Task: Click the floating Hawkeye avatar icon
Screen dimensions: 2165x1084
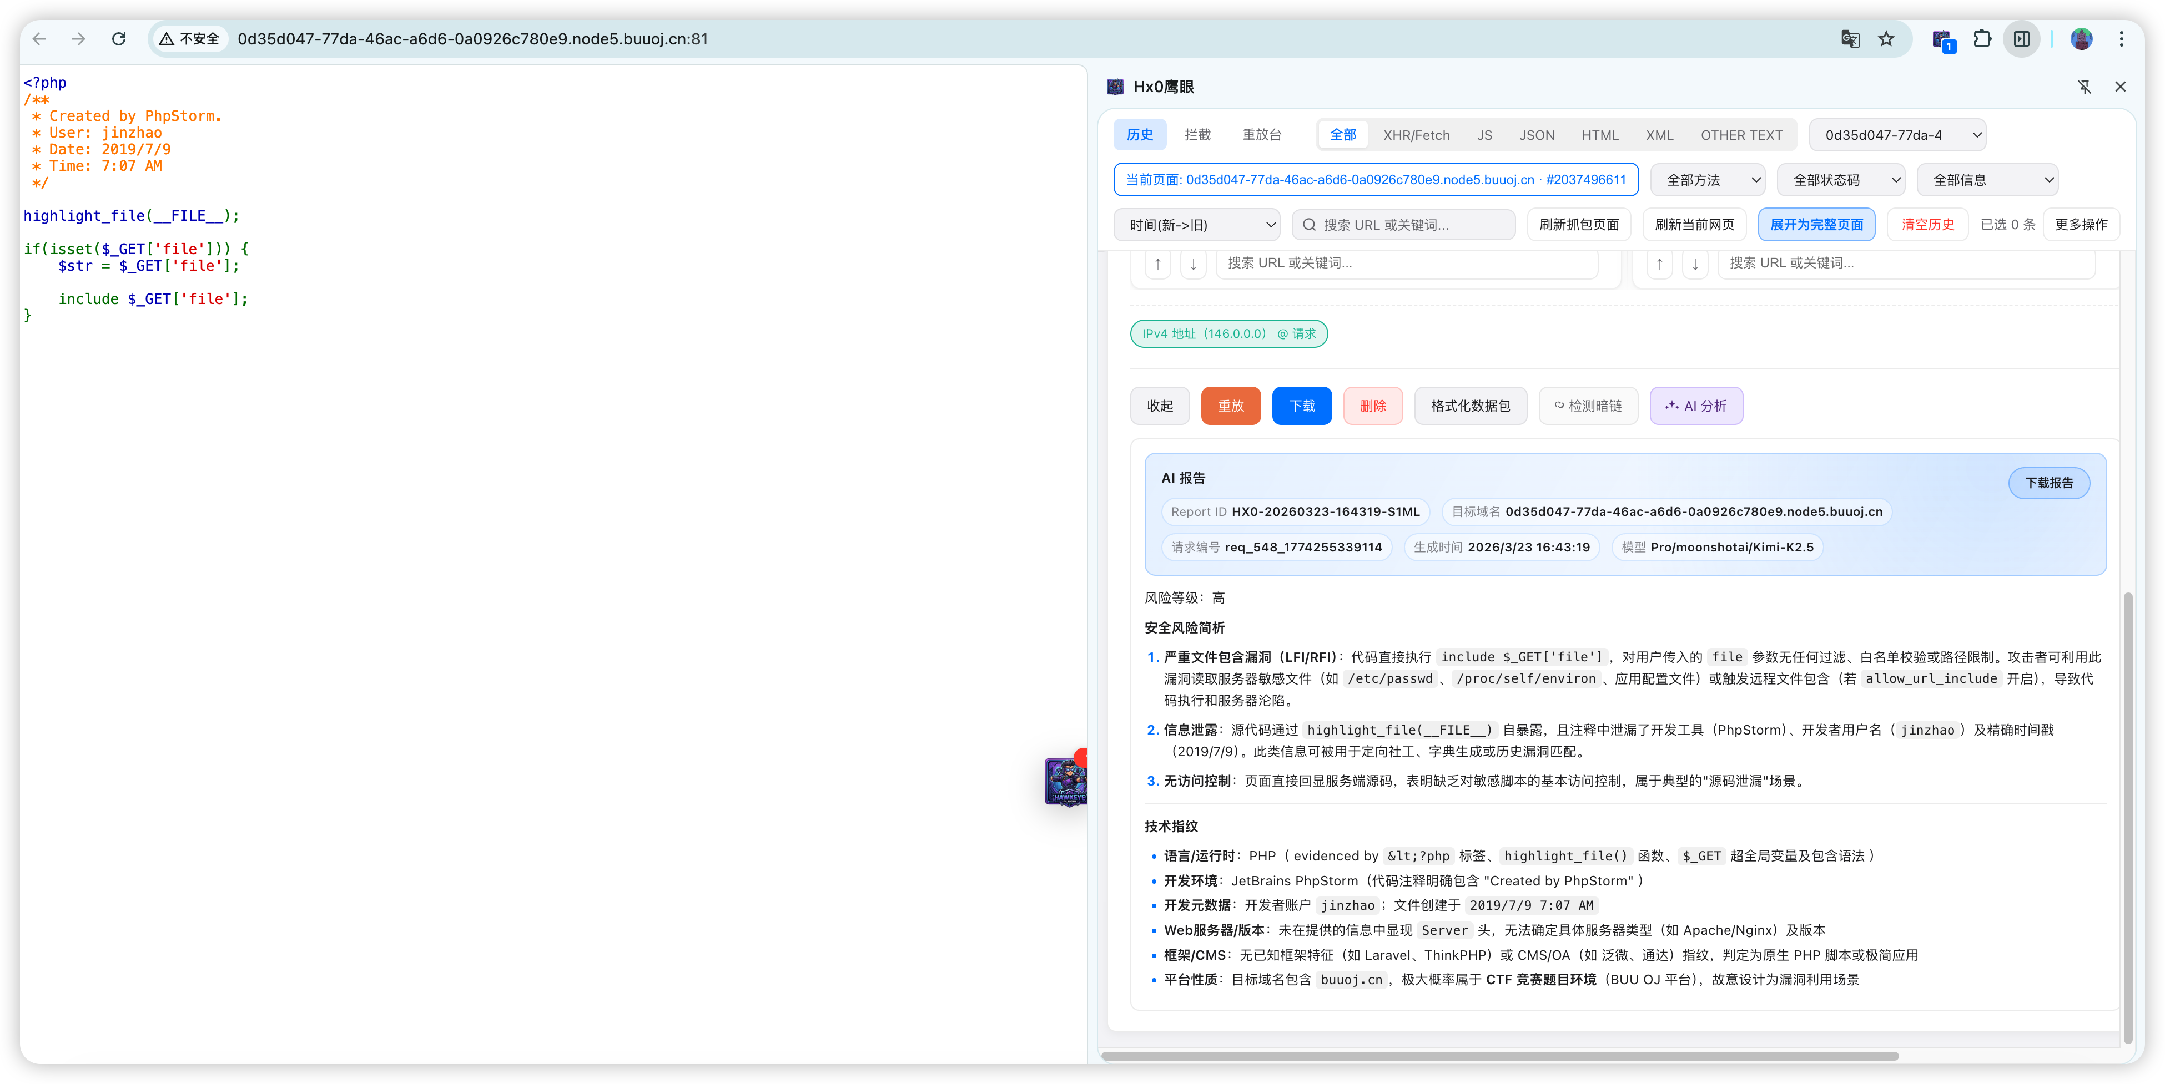Action: (x=1065, y=781)
